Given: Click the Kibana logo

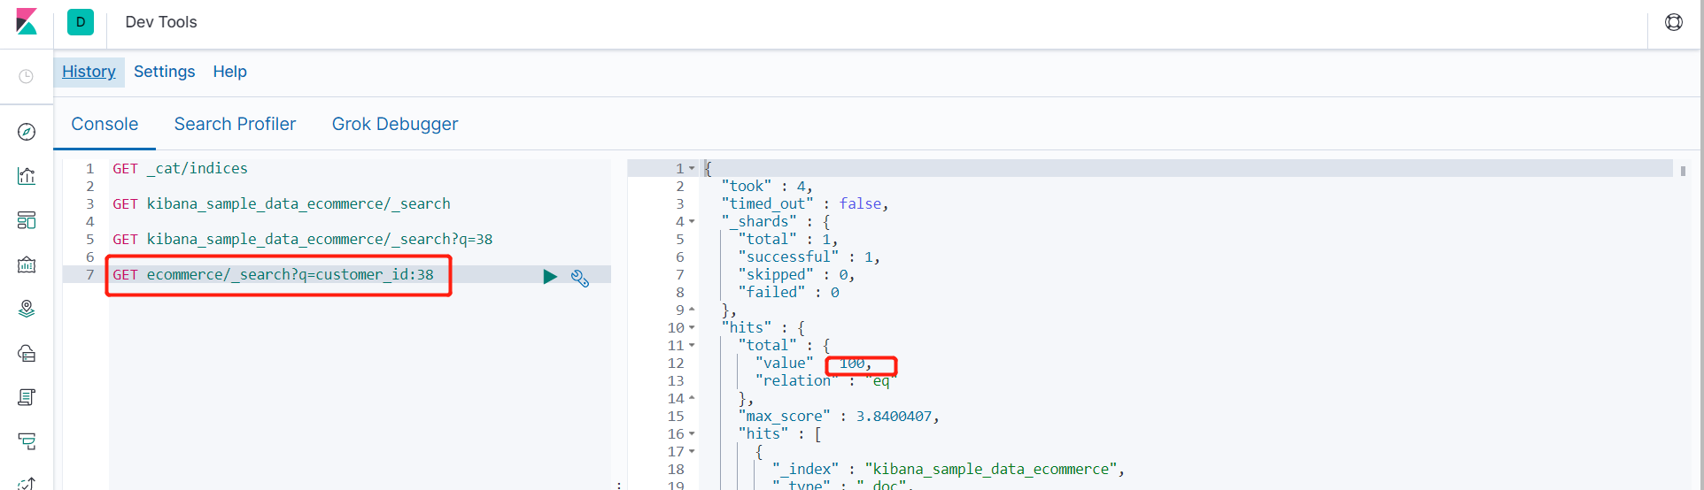Looking at the screenshot, I should pyautogui.click(x=27, y=22).
